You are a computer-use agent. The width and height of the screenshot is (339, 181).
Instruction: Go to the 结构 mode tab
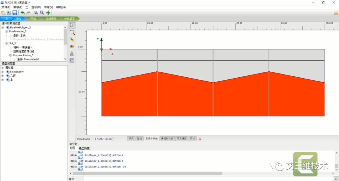pos(18,19)
